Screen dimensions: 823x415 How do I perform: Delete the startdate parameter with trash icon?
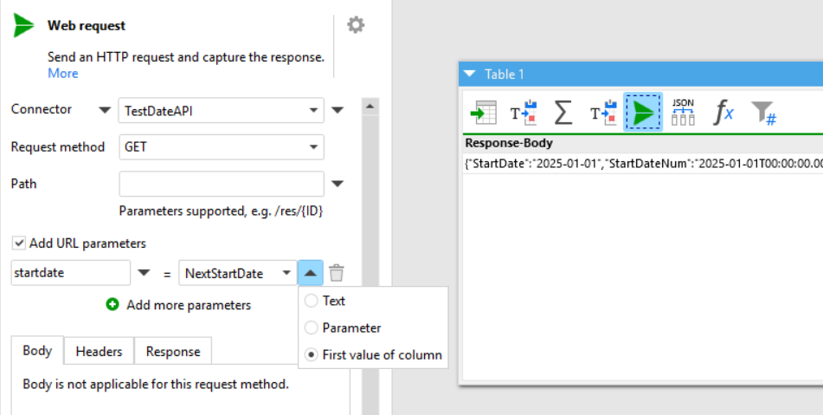(x=337, y=274)
